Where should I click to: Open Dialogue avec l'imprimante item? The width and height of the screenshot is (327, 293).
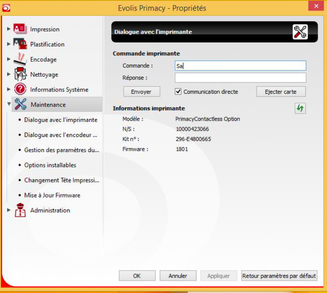coord(61,120)
